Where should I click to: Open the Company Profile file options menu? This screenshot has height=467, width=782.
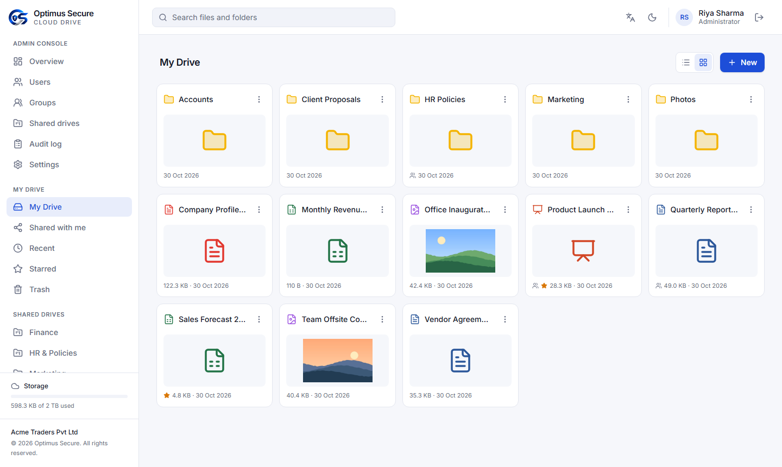point(259,210)
